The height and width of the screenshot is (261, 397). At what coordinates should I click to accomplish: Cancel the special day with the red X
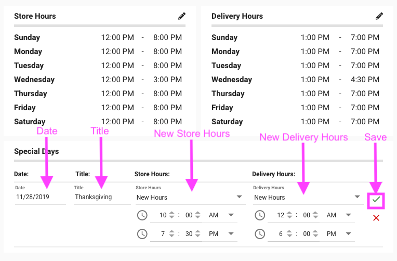[x=376, y=218]
